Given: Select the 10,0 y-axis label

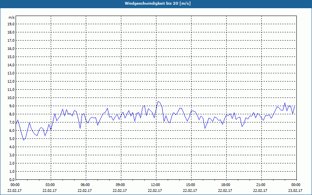Looking at the screenshot, I should (x=11, y=98).
